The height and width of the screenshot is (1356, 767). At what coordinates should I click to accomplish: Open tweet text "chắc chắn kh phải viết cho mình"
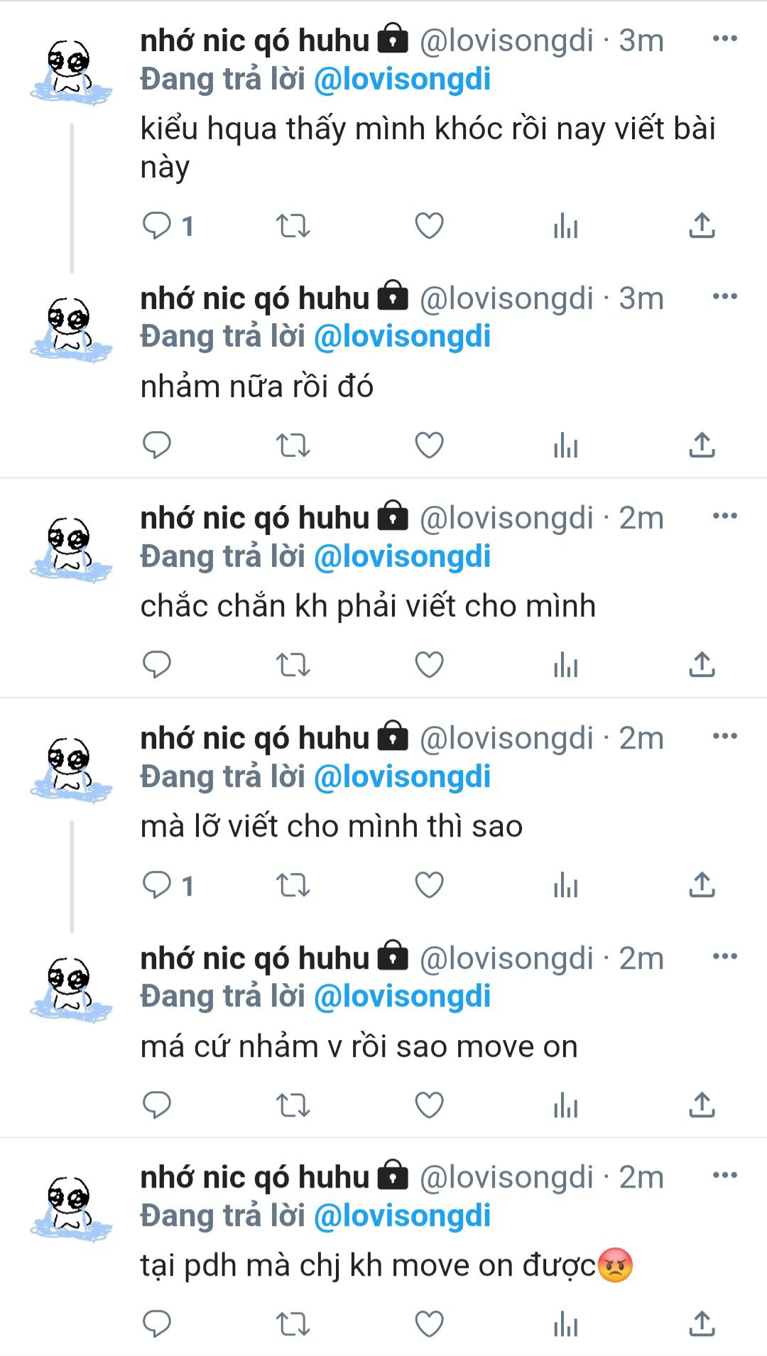pyautogui.click(x=368, y=606)
